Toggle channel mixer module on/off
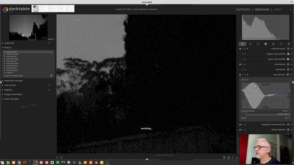This screenshot has height=165, width=294. (240, 49)
